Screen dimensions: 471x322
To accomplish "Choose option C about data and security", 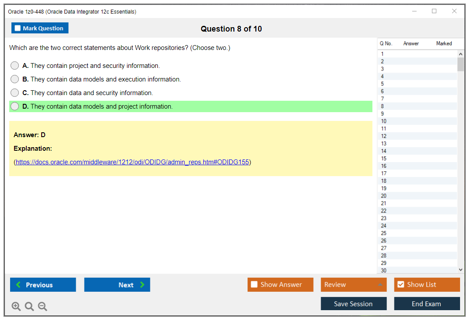I will click(15, 93).
